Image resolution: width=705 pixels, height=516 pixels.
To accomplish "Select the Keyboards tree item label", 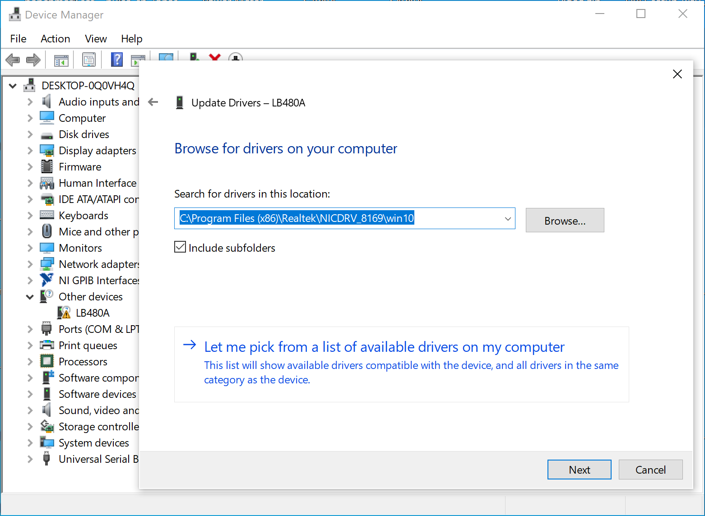I will [x=83, y=216].
